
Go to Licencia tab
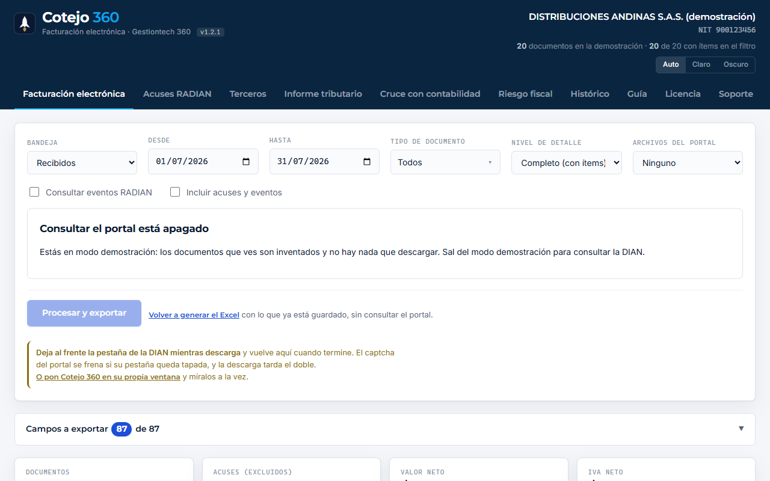683,94
